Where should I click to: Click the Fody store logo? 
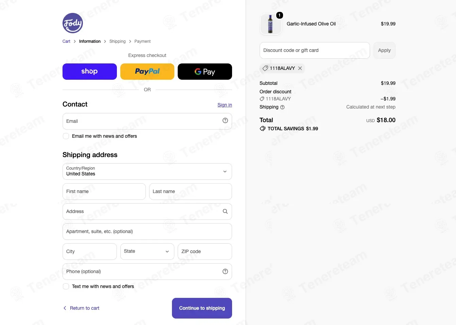(x=73, y=23)
